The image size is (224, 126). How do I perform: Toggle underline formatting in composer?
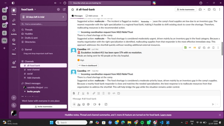click(83, 93)
